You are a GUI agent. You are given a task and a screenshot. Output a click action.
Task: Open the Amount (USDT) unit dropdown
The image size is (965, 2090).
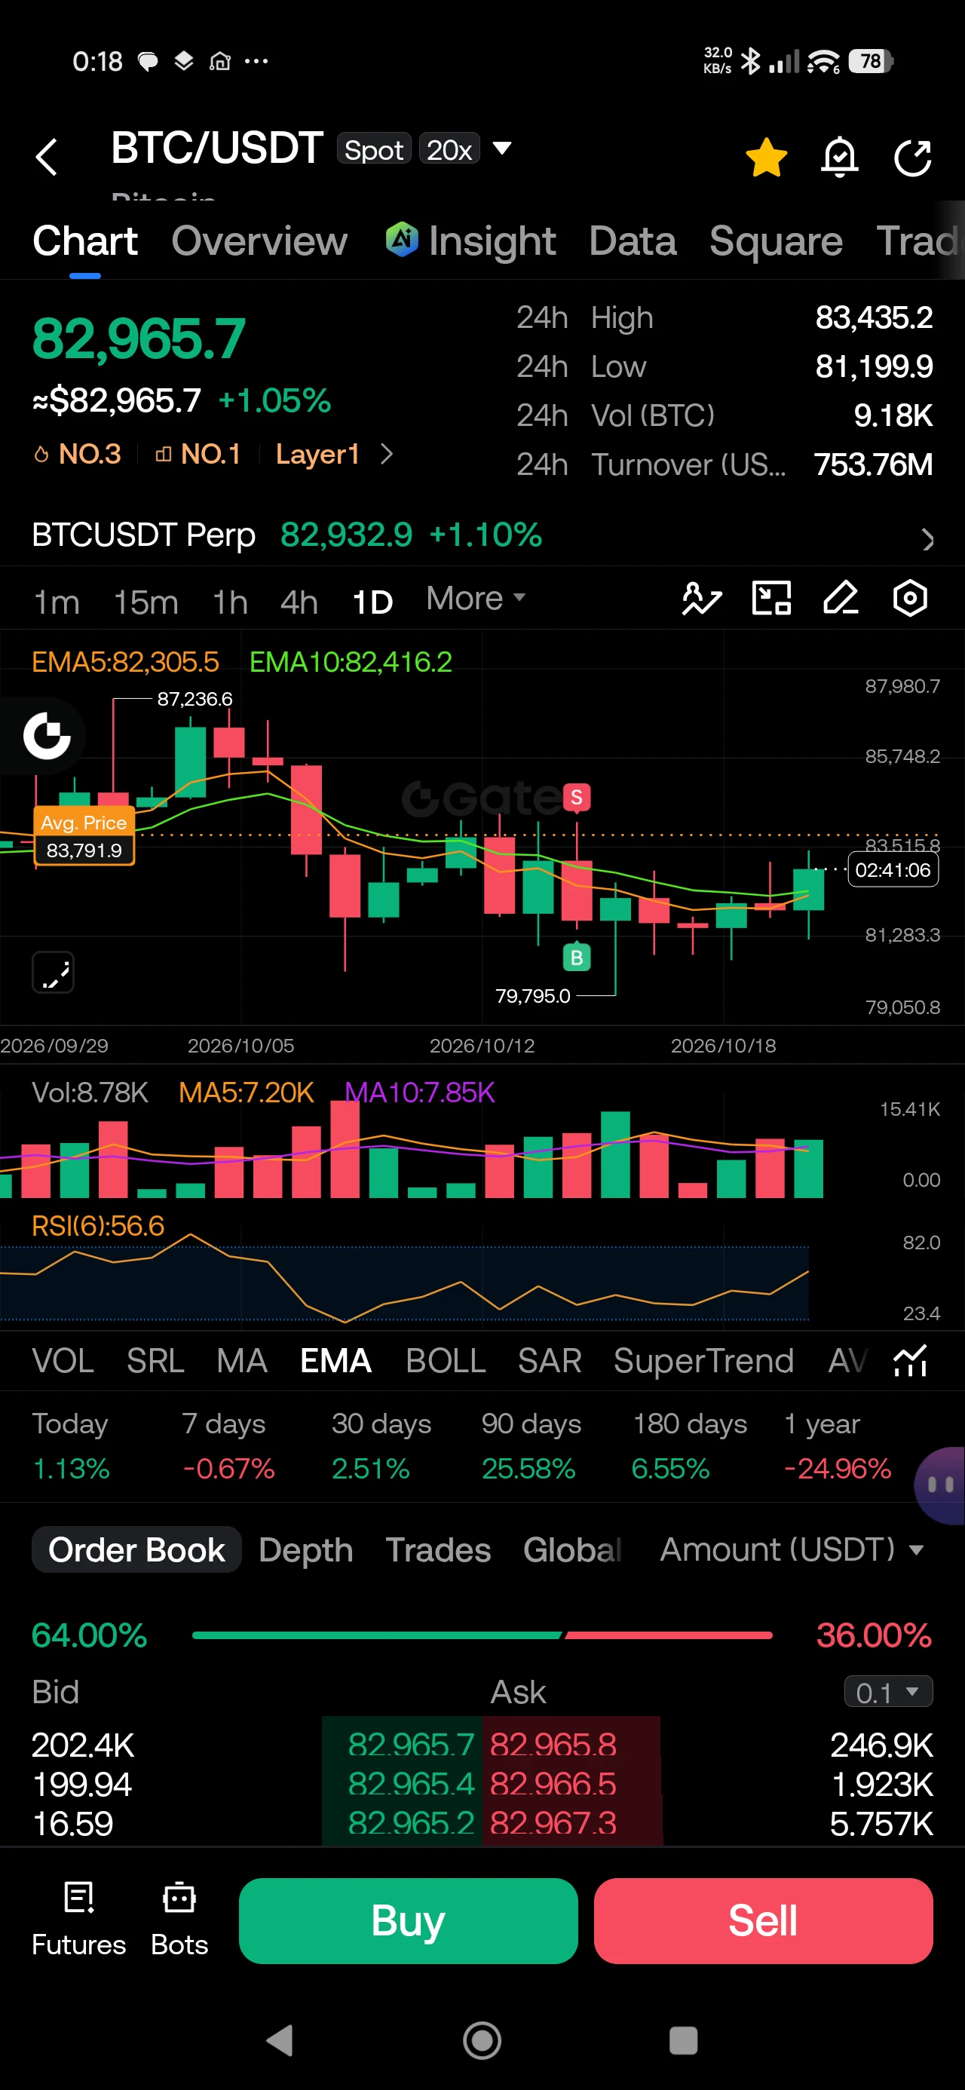pyautogui.click(x=792, y=1550)
